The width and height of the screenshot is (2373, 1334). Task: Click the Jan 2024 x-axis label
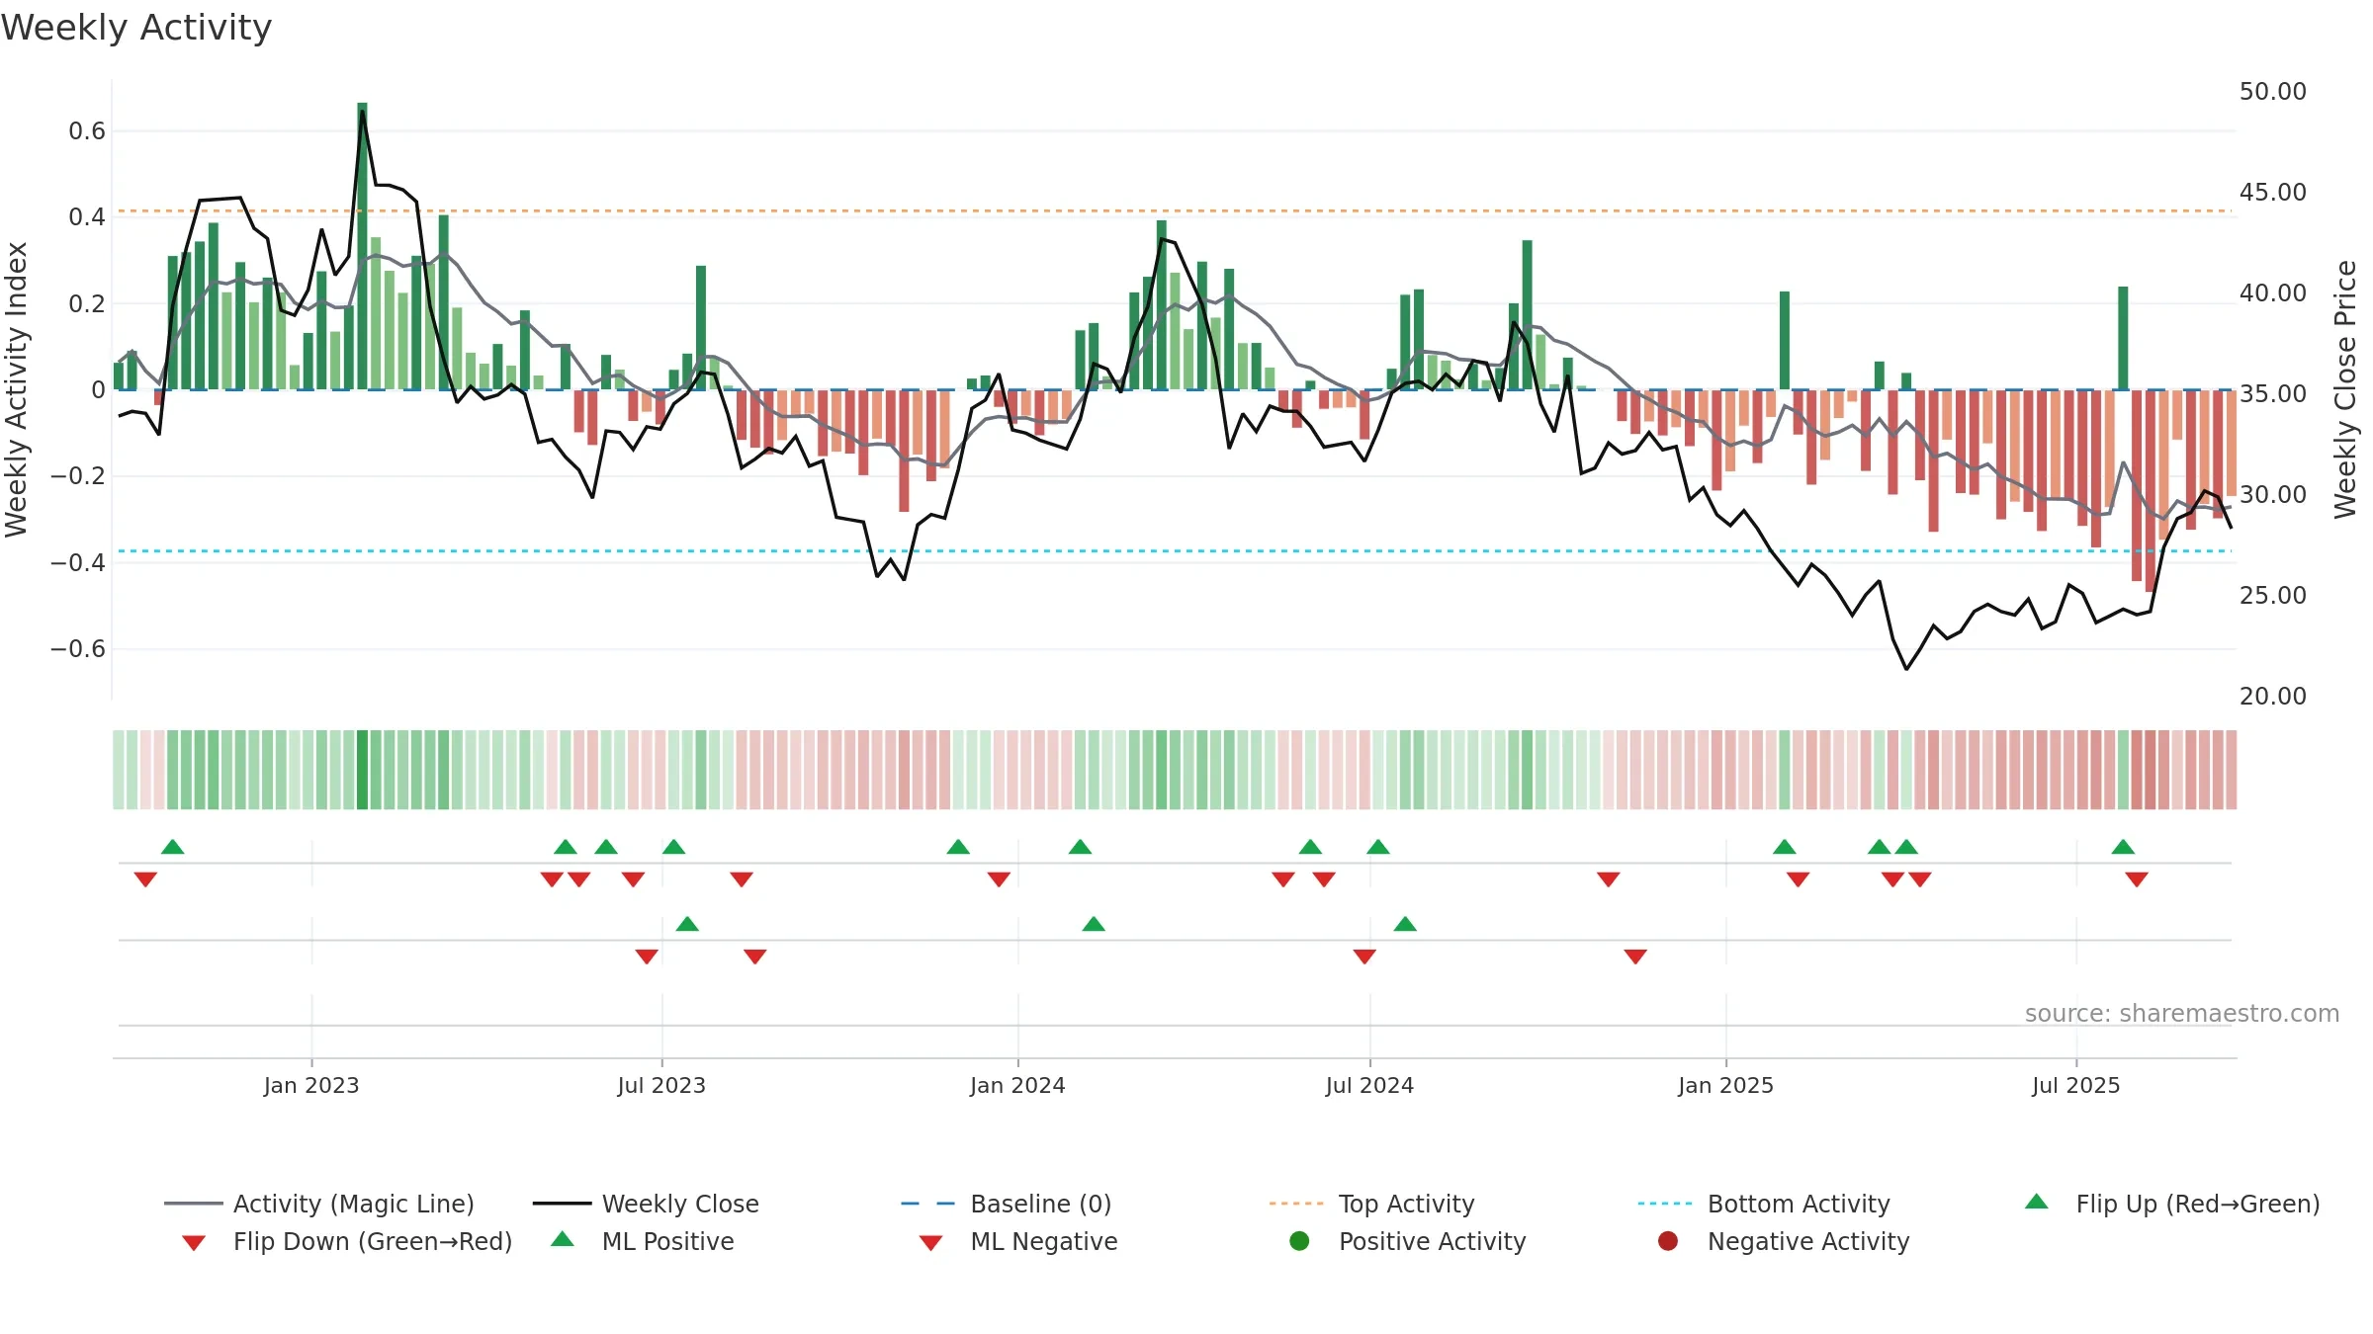(1017, 1085)
